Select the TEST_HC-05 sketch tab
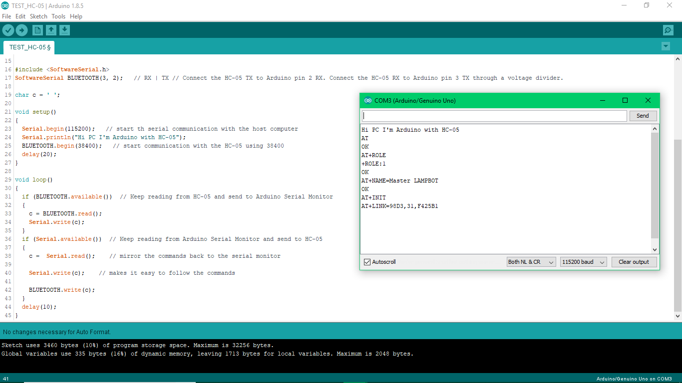This screenshot has width=682, height=383. coord(29,47)
